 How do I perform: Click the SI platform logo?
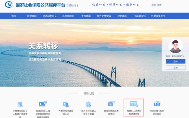click(9, 4)
